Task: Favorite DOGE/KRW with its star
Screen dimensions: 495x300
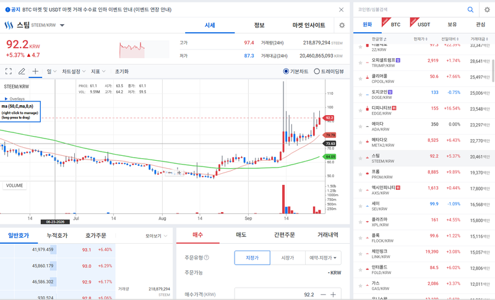Action: (360, 95)
